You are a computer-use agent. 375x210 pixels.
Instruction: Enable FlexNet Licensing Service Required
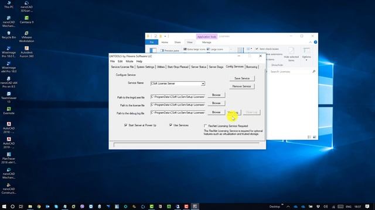pos(205,126)
